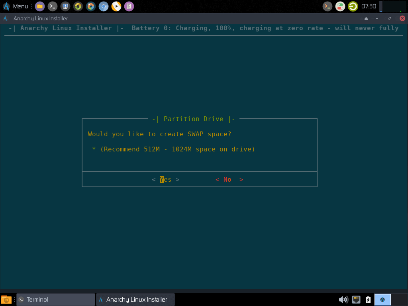This screenshot has width=408, height=306.
Task: Open the color pie chart application icon
Action: click(91, 6)
